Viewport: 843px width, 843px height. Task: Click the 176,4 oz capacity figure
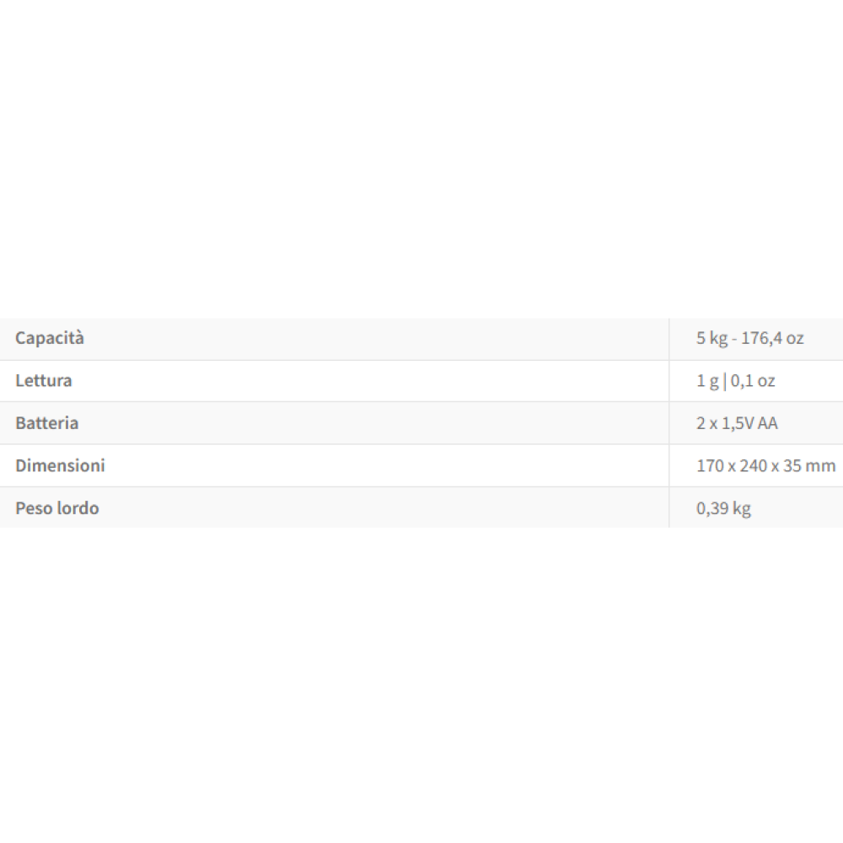coord(772,338)
